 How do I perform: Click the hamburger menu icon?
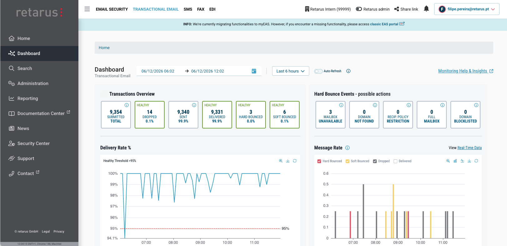pyautogui.click(x=87, y=9)
